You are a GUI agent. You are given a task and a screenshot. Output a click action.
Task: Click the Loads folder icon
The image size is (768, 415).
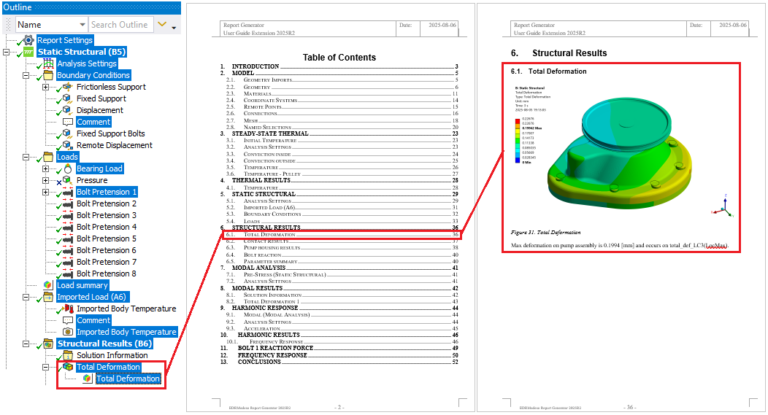tap(48, 157)
